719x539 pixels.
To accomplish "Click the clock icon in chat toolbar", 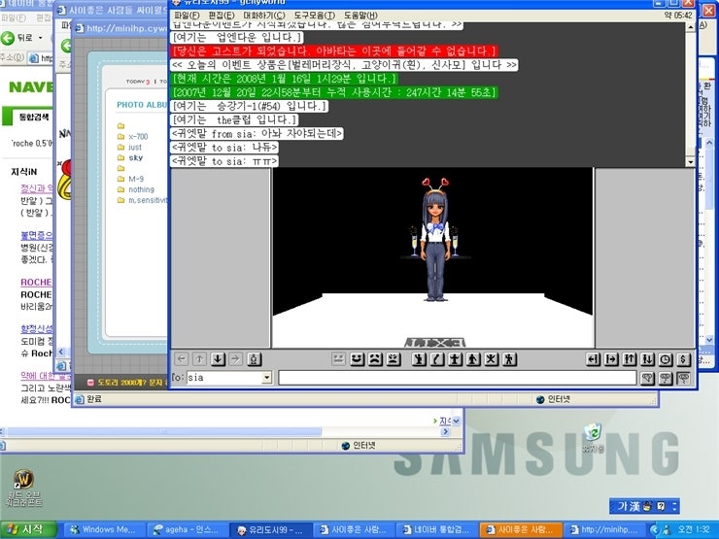I will [666, 359].
